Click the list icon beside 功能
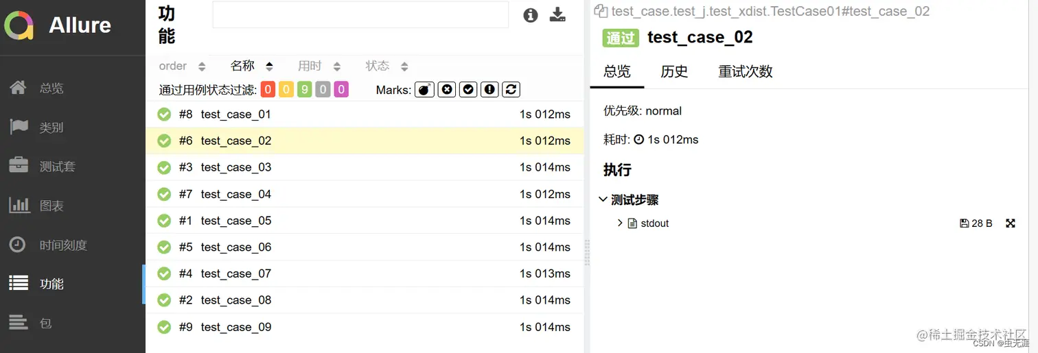This screenshot has height=353, width=1038. [x=19, y=283]
